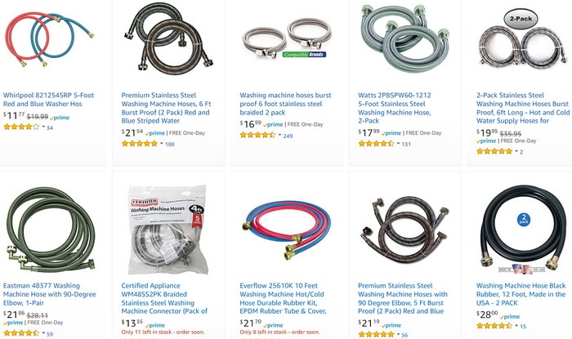The image size is (572, 339).
Task: Click the blue 2 pack circle badge
Action: point(524,219)
